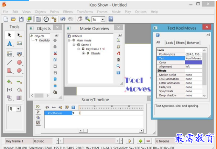
Task: Click the New file toolbar icon
Action: (x=6, y=19)
